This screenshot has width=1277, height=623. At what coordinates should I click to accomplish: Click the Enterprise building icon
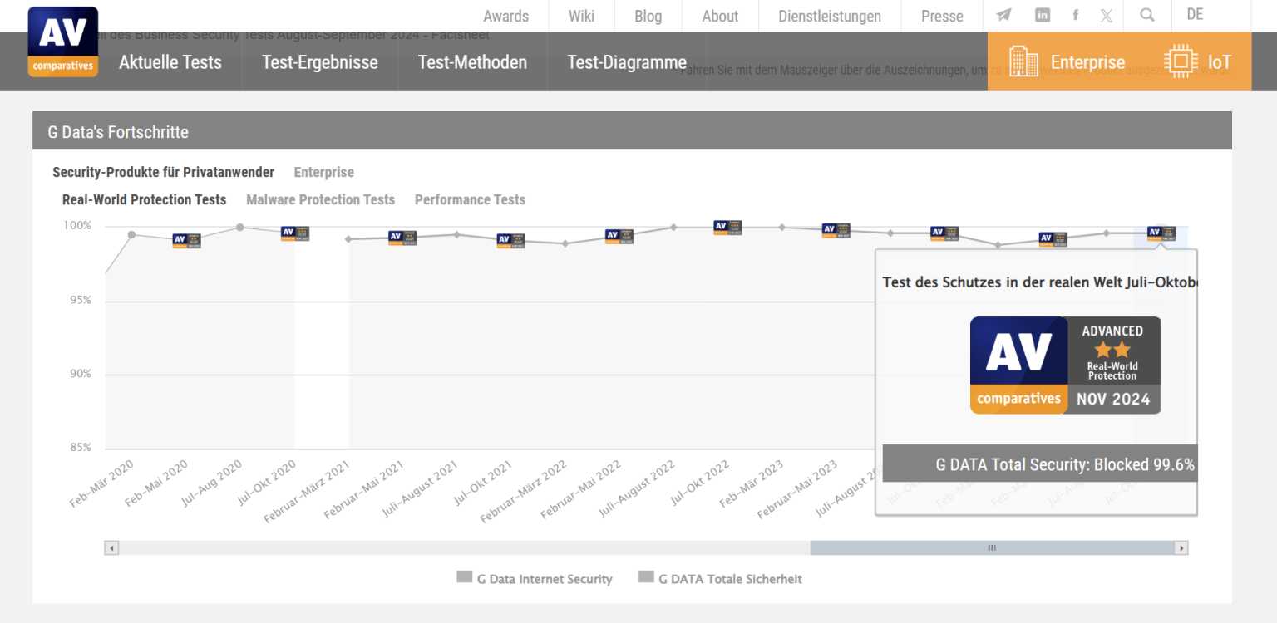[x=1023, y=62]
